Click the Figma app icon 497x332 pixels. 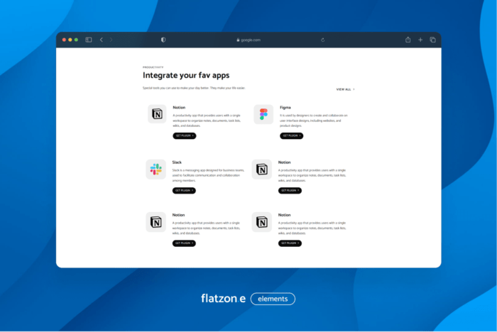[x=263, y=114]
